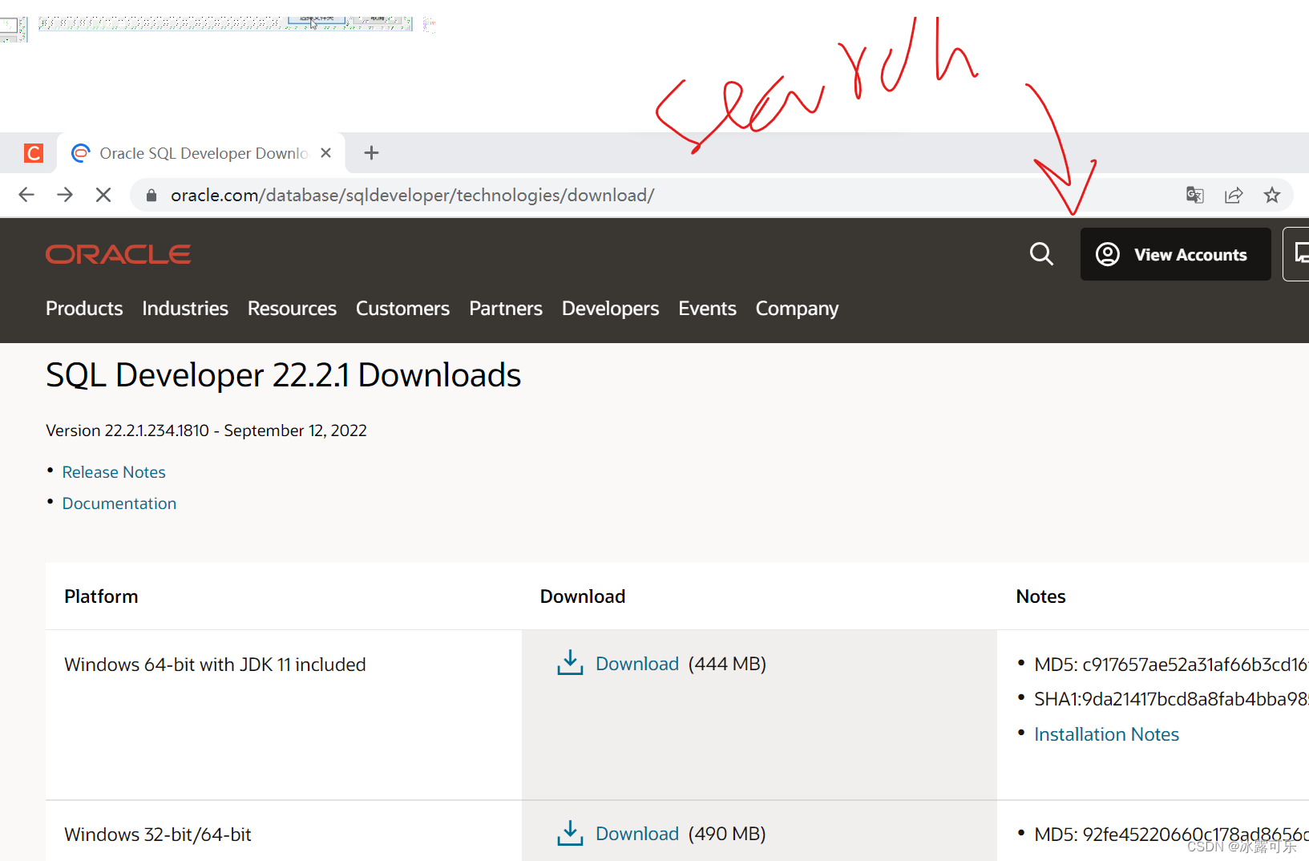Viewport: 1309px width, 861px height.
Task: Click the Version 22.2.1.234.1810 text line
Action: 206,430
